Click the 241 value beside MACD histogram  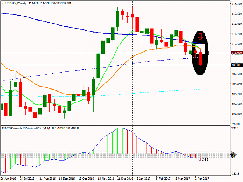[205, 159]
